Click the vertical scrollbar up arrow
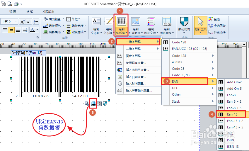 tap(244, 44)
